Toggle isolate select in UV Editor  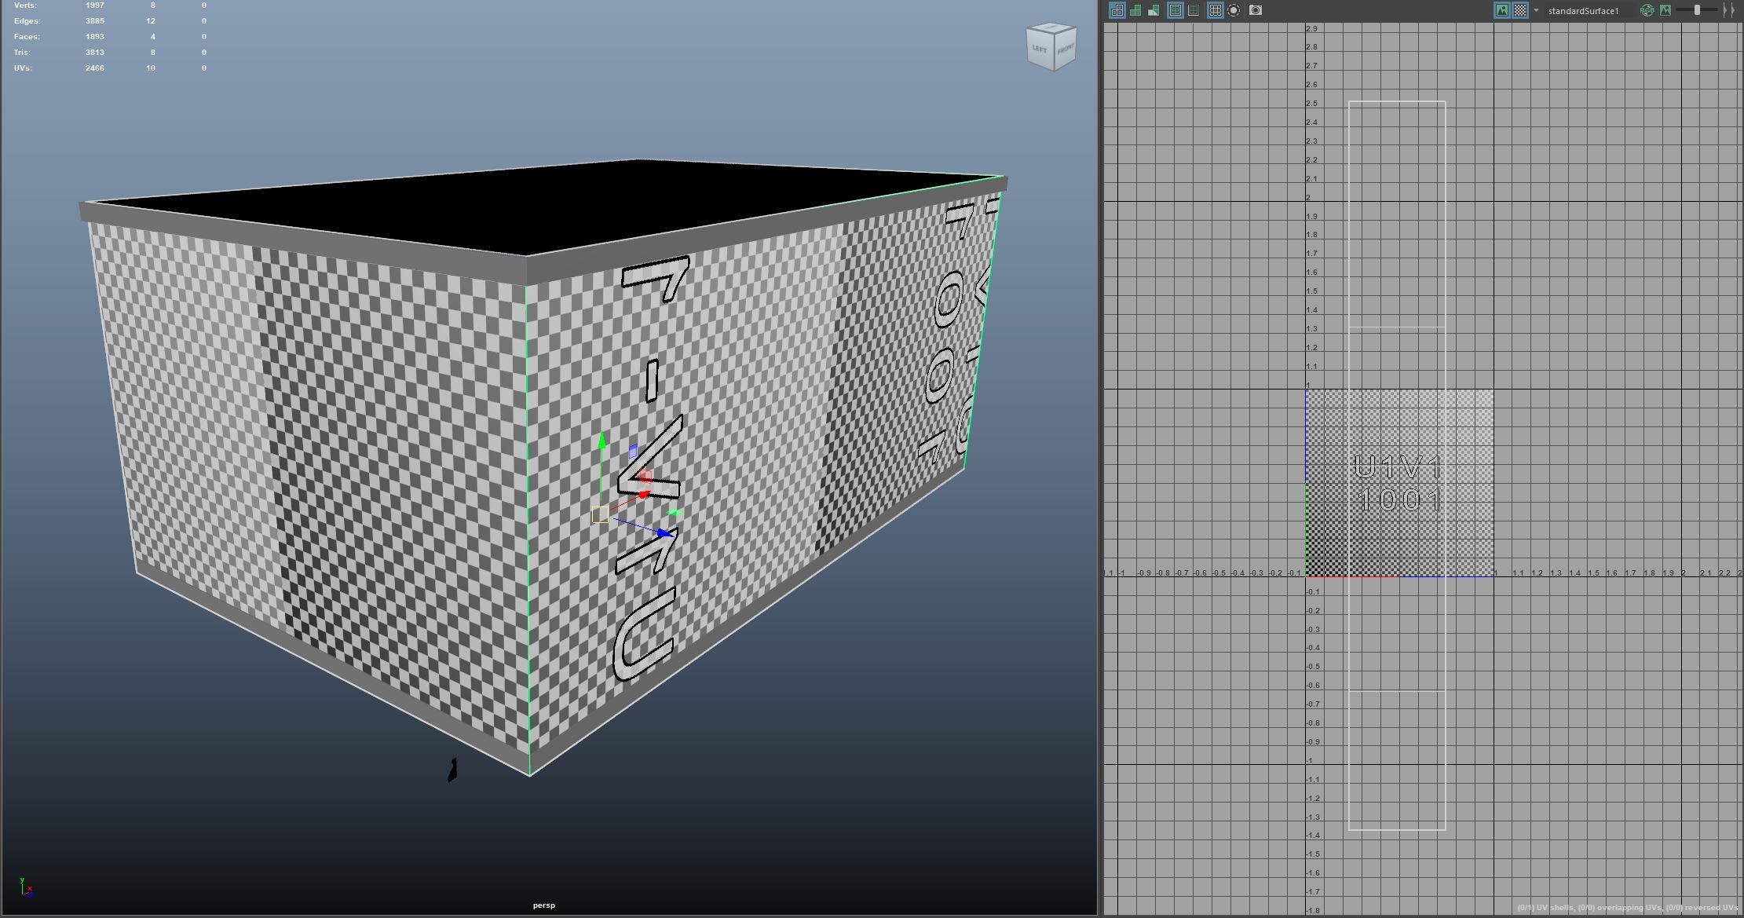coord(1234,10)
